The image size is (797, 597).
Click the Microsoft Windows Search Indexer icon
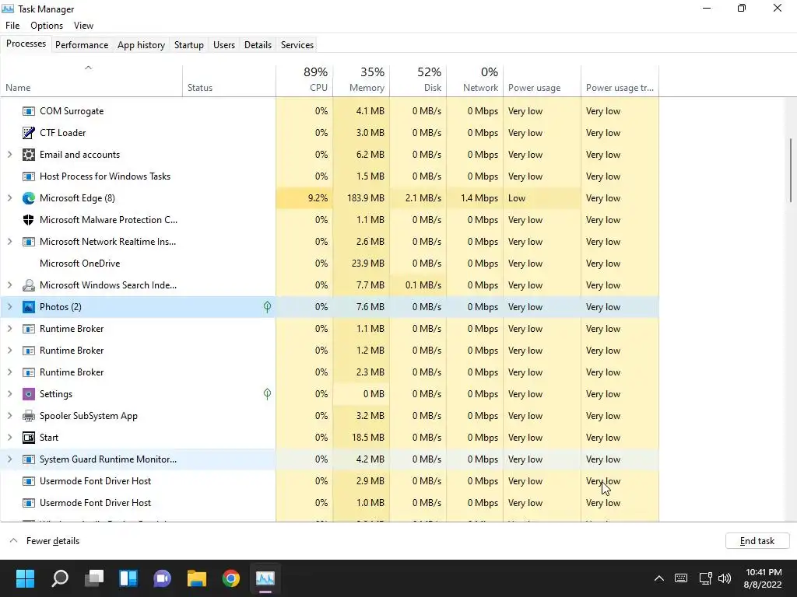(x=29, y=285)
